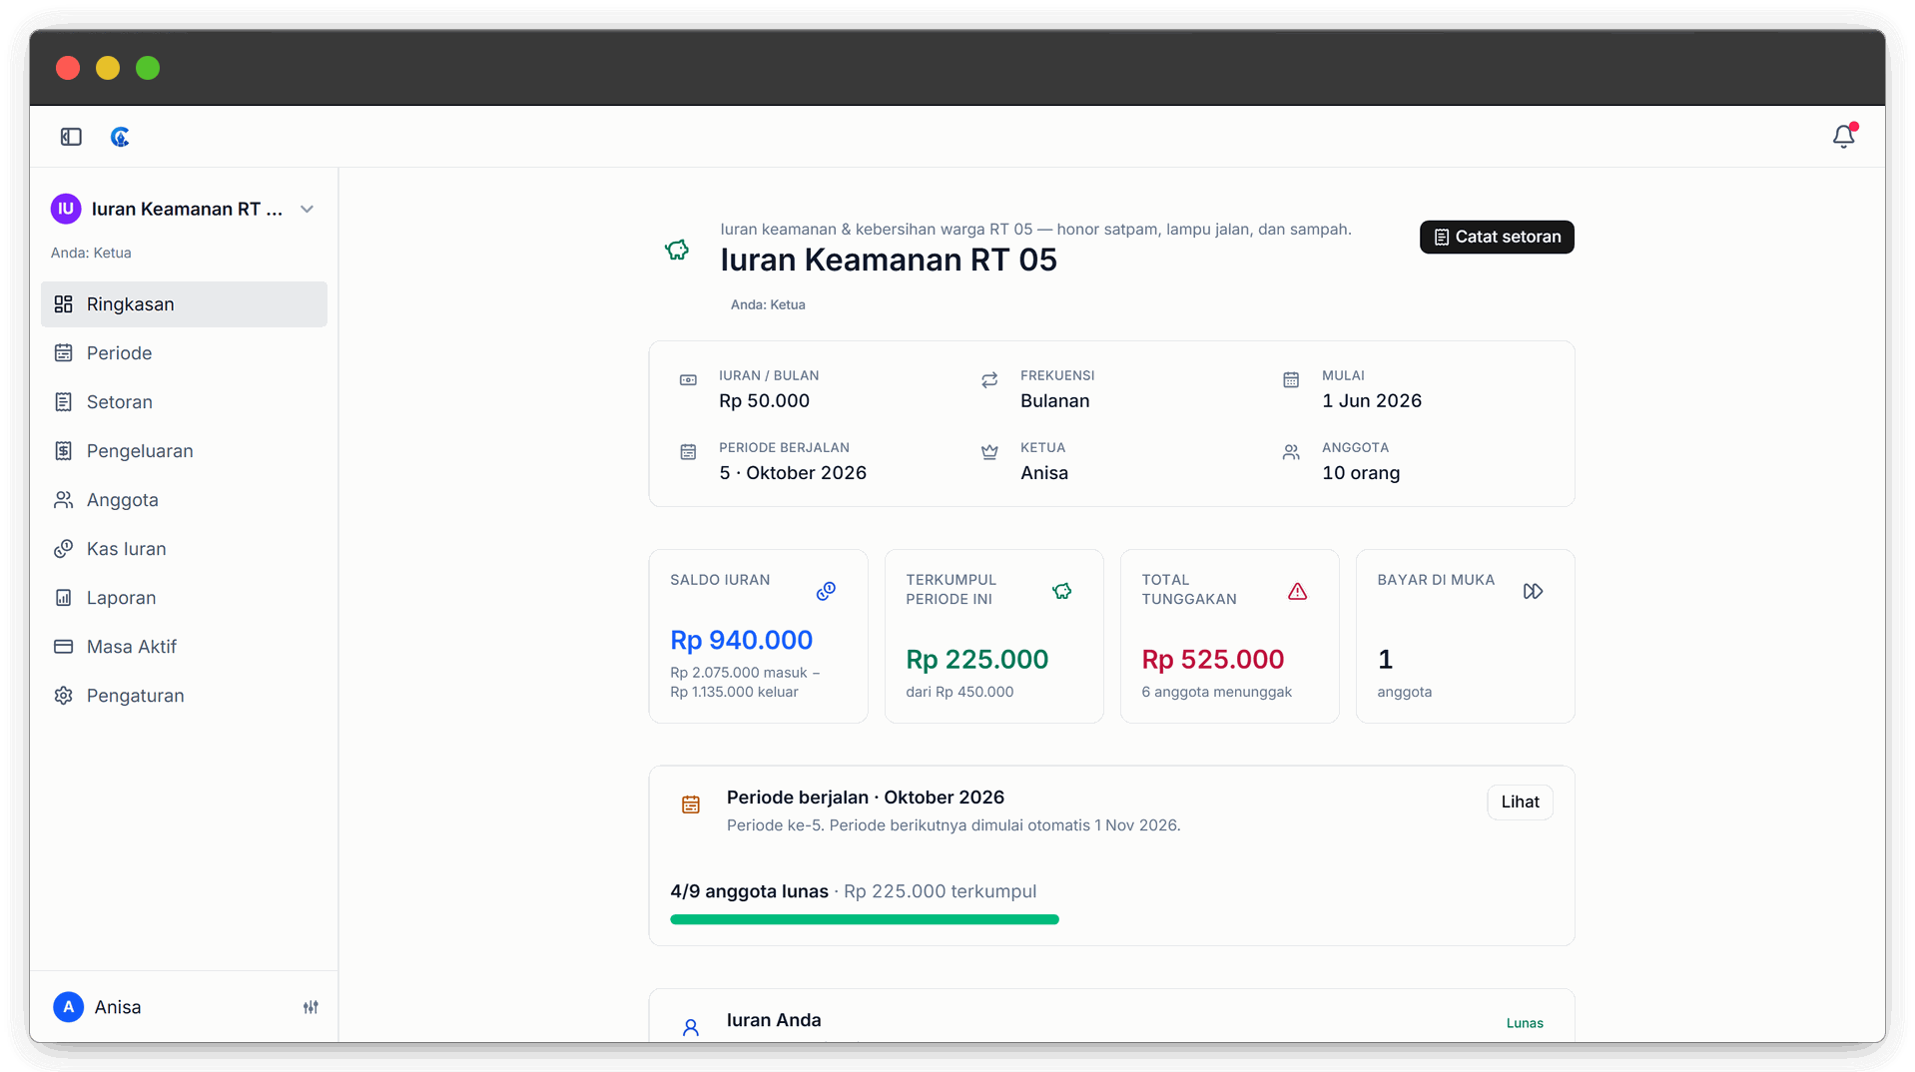This screenshot has height=1072, width=1915.
Task: Click the piggy bank icon beside title
Action: [x=677, y=250]
